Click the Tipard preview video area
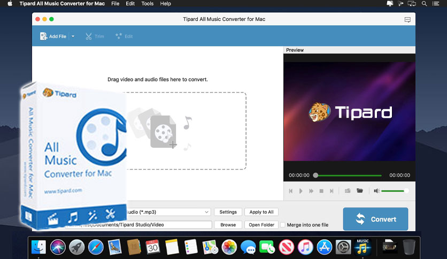 click(x=349, y=111)
